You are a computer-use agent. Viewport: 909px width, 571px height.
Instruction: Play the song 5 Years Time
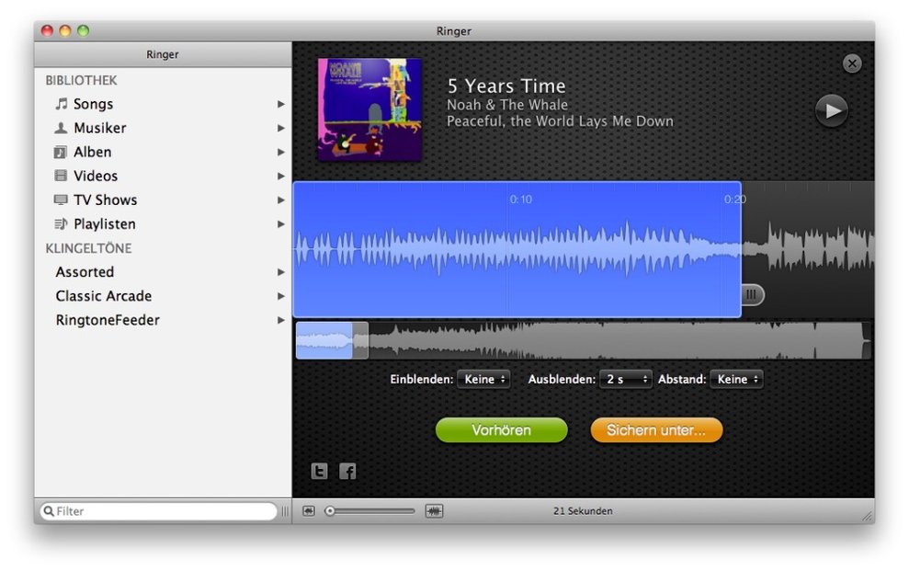coord(831,110)
